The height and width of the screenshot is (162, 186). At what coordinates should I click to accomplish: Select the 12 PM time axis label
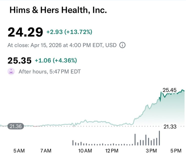[x=112, y=151]
